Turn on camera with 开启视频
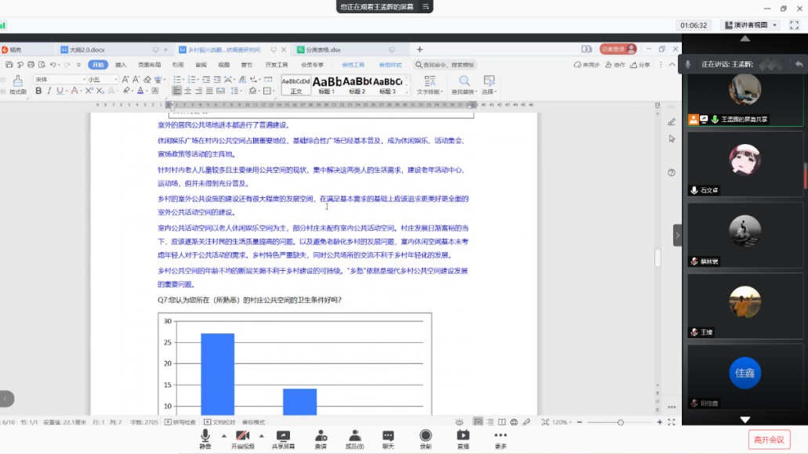This screenshot has height=454, width=808. pos(243,437)
